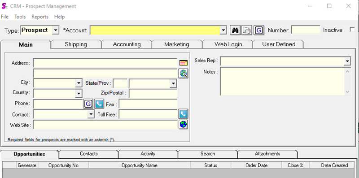Screen dimensions: 359x178
Task: Open the Tools menu
Action: (x=20, y=17)
